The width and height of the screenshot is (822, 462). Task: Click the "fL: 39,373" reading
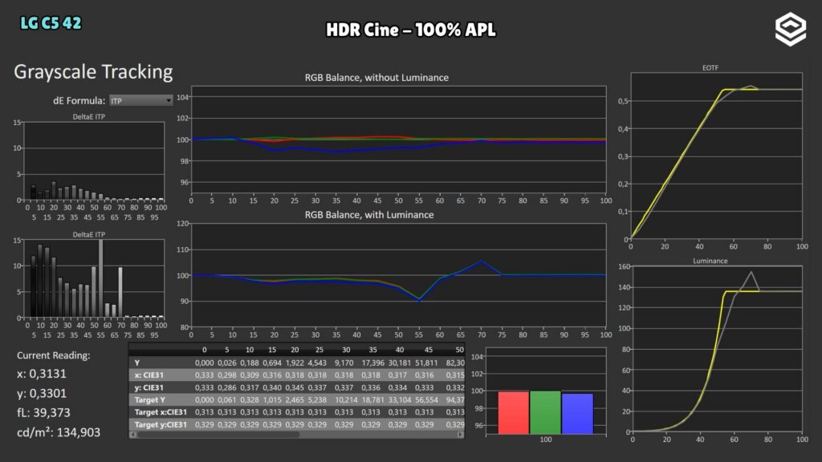point(43,413)
